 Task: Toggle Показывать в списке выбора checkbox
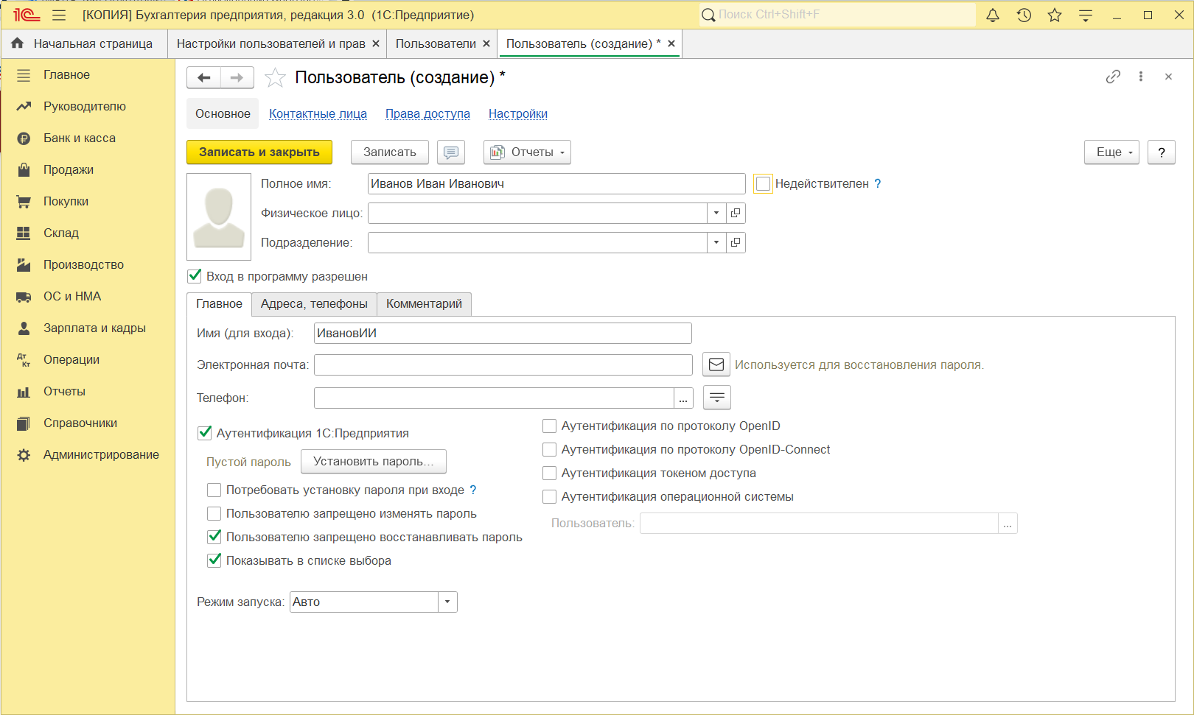click(214, 560)
